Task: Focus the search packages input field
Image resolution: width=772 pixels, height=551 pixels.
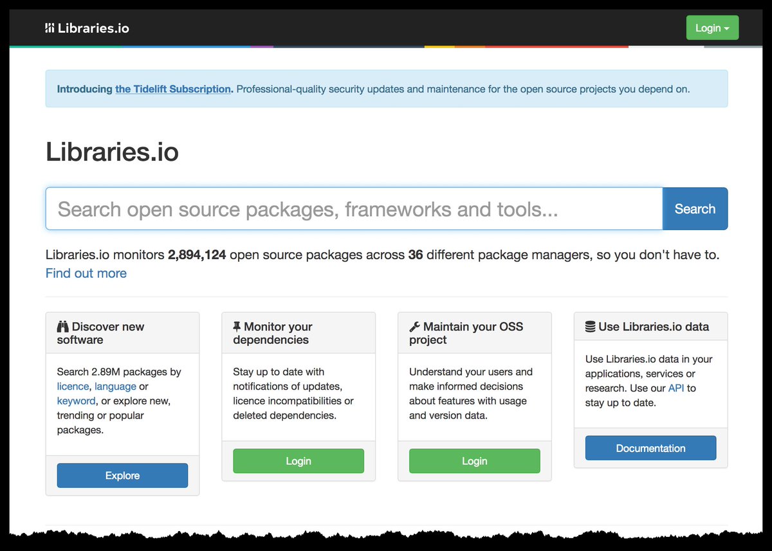Action: [x=354, y=209]
